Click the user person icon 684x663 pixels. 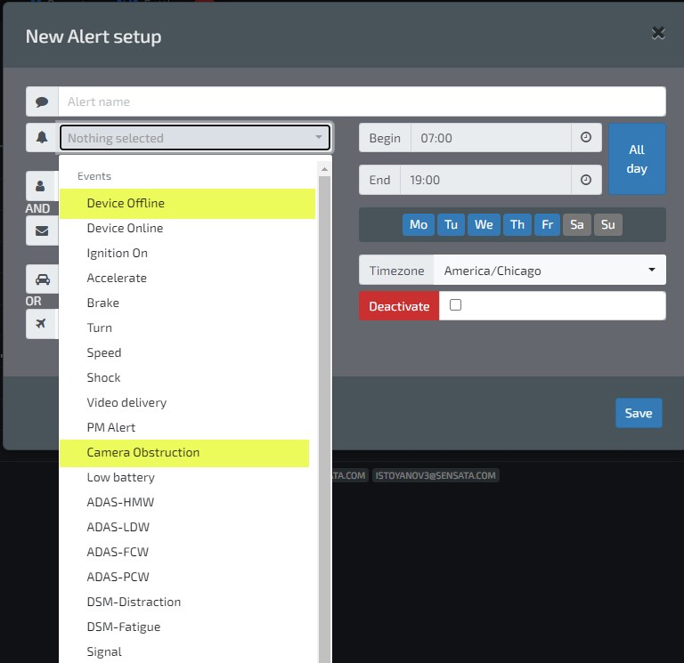point(41,186)
